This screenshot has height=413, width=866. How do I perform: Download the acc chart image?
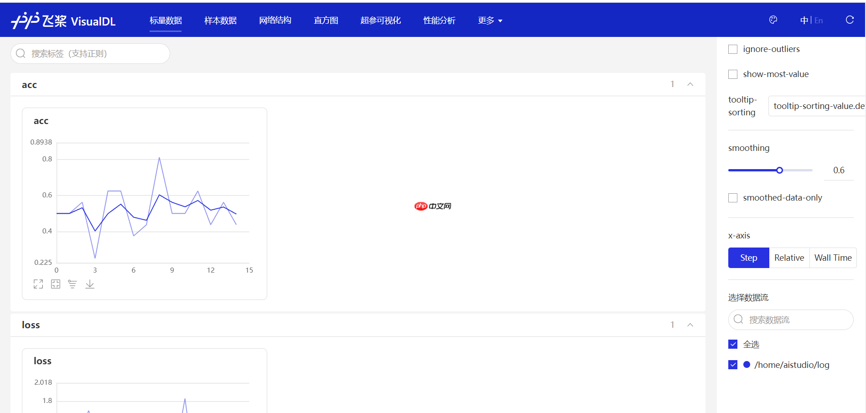(x=90, y=284)
